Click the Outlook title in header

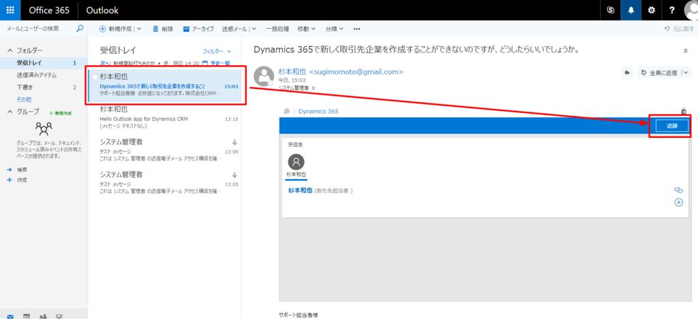(x=102, y=10)
